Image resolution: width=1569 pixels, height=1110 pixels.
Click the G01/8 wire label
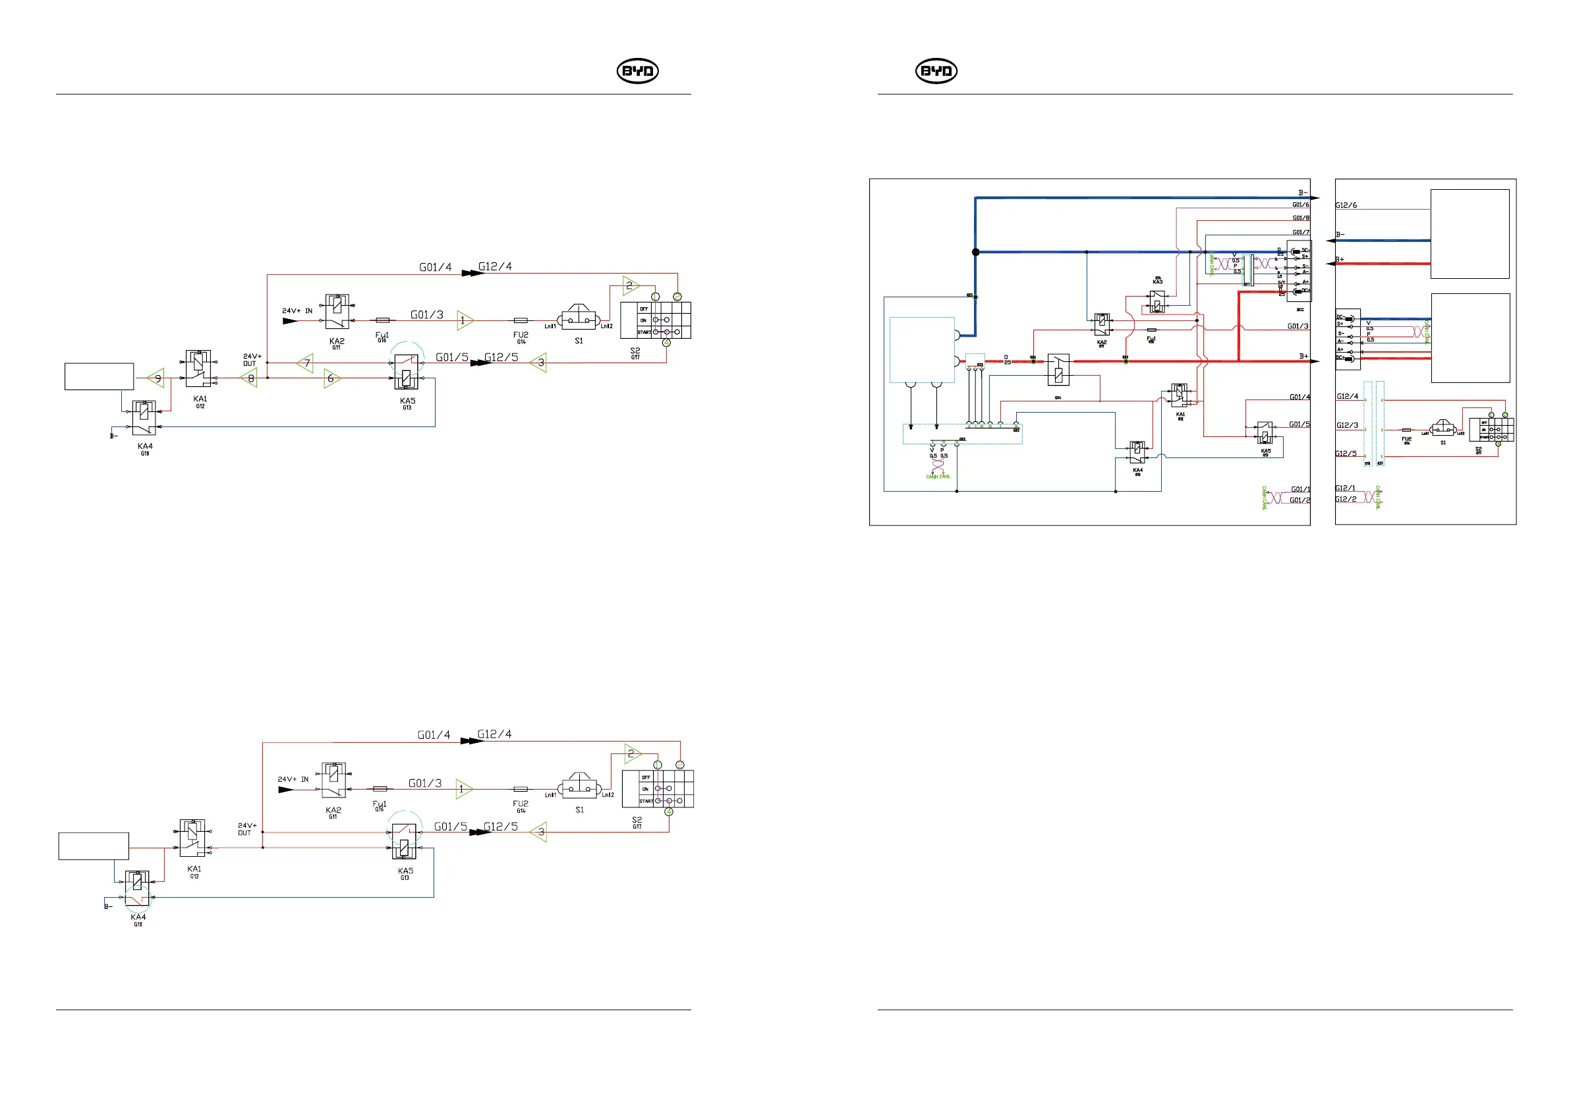(x=1300, y=218)
